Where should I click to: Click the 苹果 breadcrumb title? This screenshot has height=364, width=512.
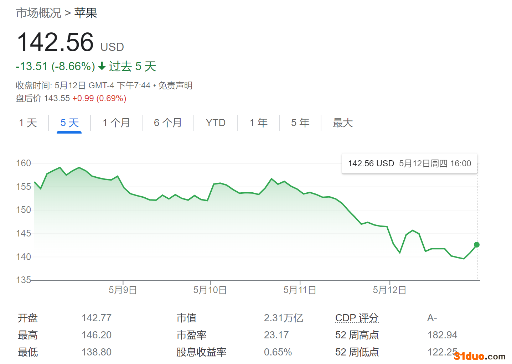pyautogui.click(x=86, y=13)
